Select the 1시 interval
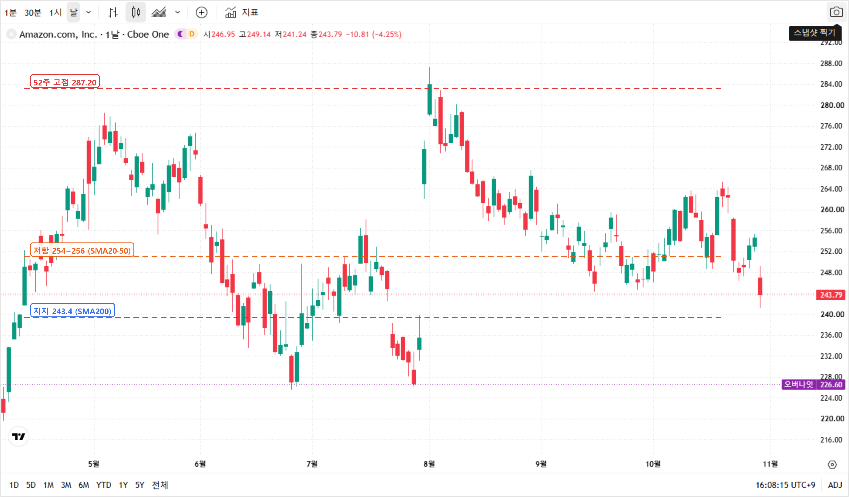 [x=55, y=13]
